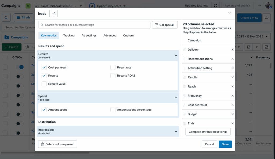Open the Ad settings tab
This screenshot has height=159, width=275.
[x=89, y=36]
